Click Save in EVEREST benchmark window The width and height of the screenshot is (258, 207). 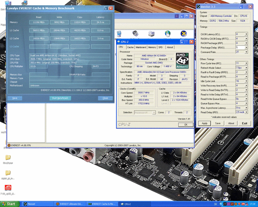click(15, 98)
